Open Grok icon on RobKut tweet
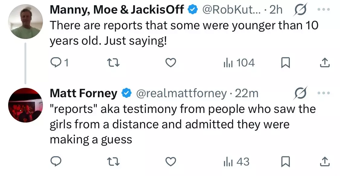This screenshot has height=176, width=340. coord(300,10)
